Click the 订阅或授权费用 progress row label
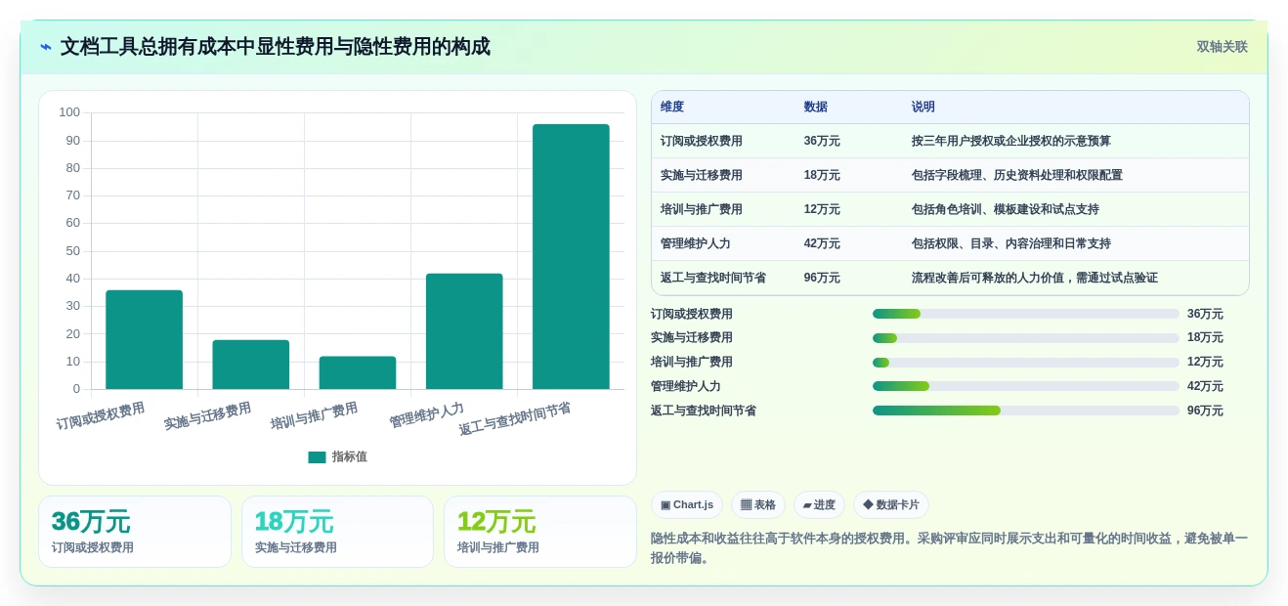The image size is (1288, 606). pyautogui.click(x=692, y=314)
